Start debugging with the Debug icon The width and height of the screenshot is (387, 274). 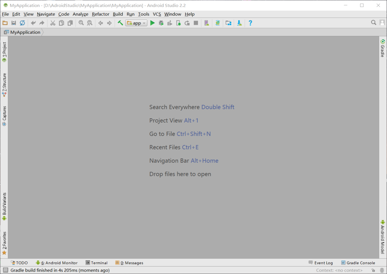point(161,23)
